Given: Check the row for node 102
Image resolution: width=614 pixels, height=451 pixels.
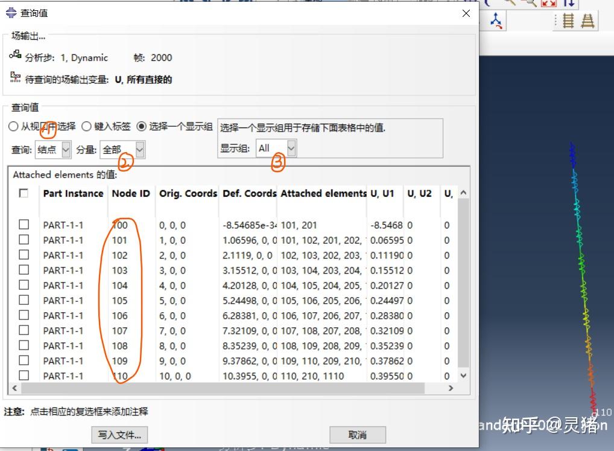Looking at the screenshot, I should [24, 255].
